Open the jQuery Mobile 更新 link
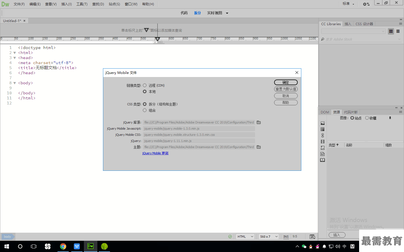The width and height of the screenshot is (404, 252). (155, 153)
